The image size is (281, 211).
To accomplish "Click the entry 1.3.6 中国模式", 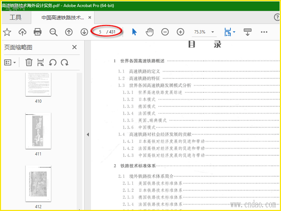I will pyautogui.click(x=139, y=127).
